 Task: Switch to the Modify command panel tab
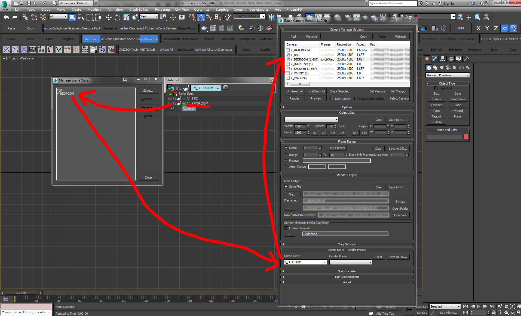pos(435,59)
